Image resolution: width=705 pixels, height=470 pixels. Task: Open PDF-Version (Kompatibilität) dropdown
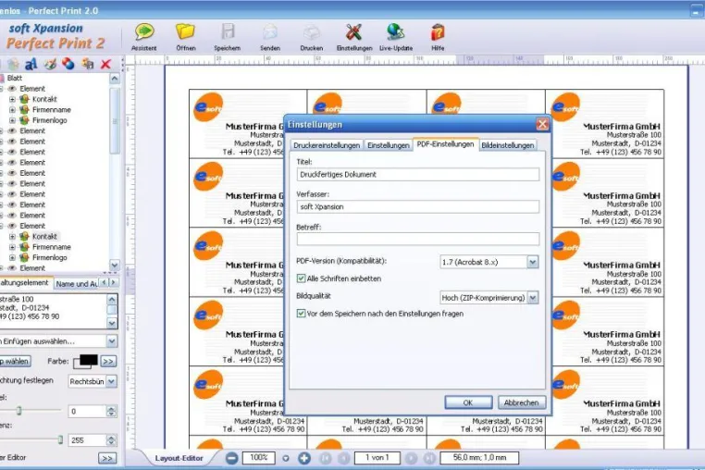(x=532, y=262)
